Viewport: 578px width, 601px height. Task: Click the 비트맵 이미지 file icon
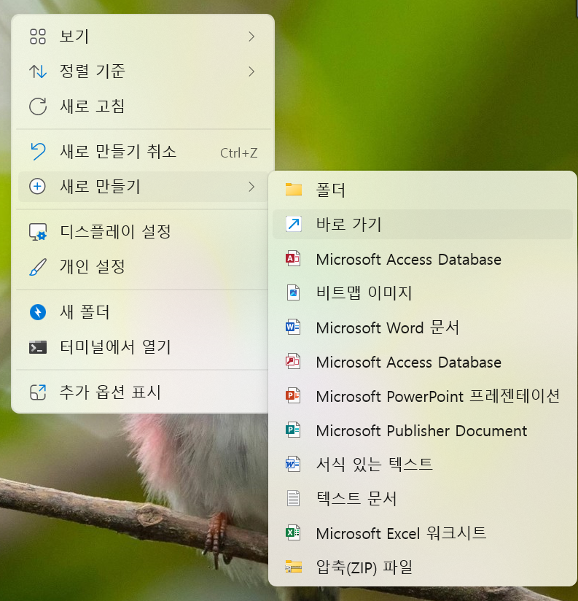pos(294,292)
